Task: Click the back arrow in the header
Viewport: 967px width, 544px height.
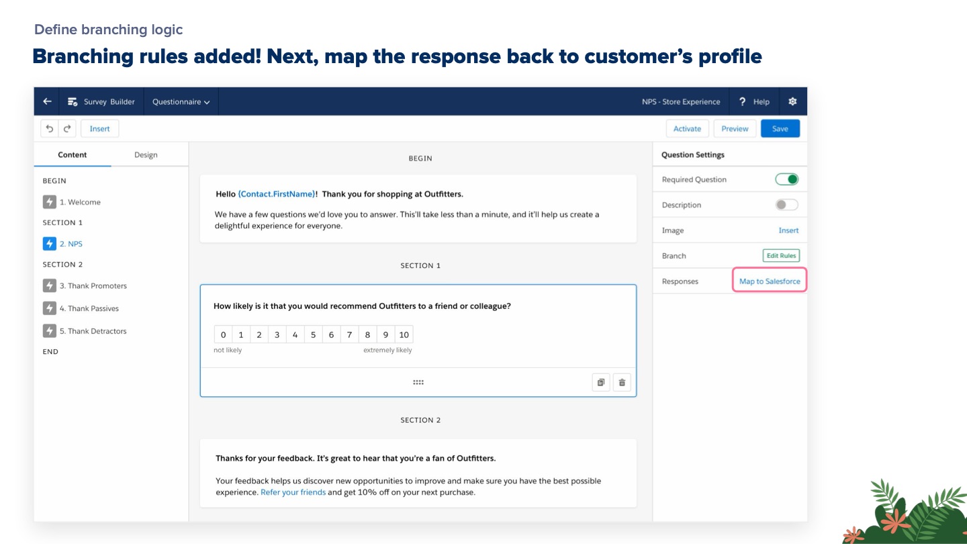Action: coord(47,101)
